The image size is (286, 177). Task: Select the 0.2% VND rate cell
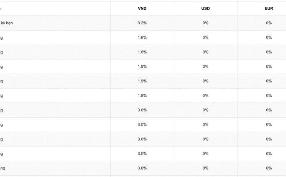(x=142, y=23)
